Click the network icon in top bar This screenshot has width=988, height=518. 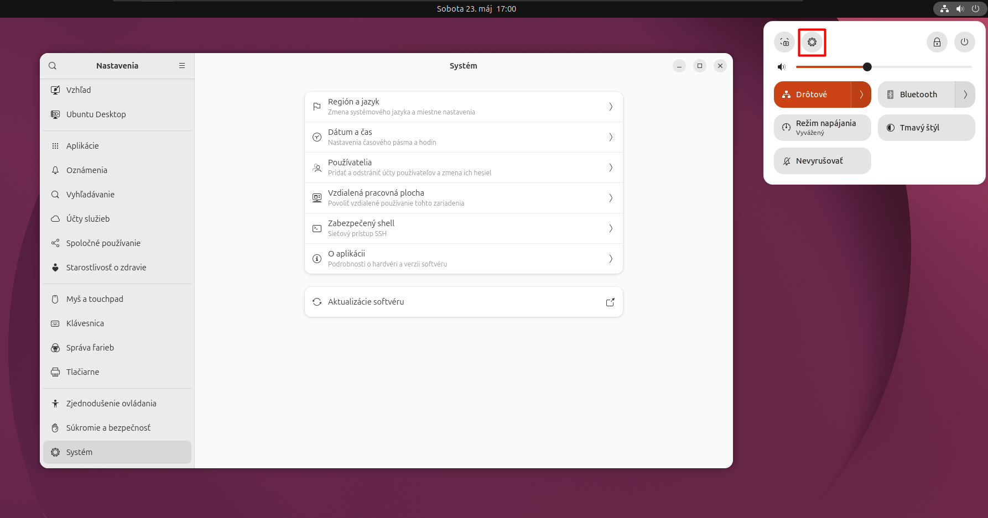point(945,9)
